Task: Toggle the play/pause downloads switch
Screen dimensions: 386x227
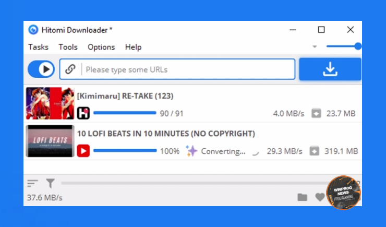Action: click(41, 69)
